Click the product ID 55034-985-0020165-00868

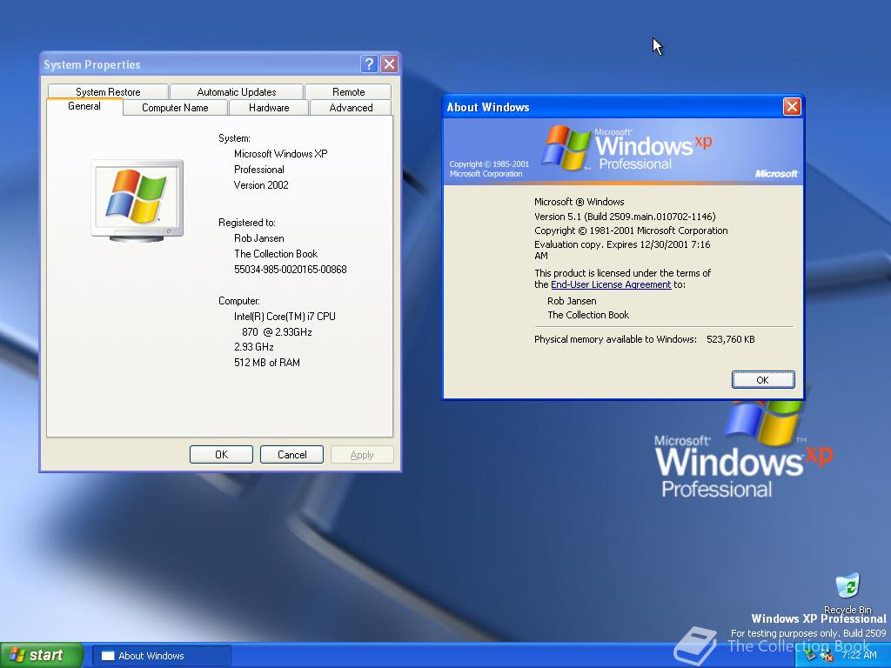click(x=291, y=270)
